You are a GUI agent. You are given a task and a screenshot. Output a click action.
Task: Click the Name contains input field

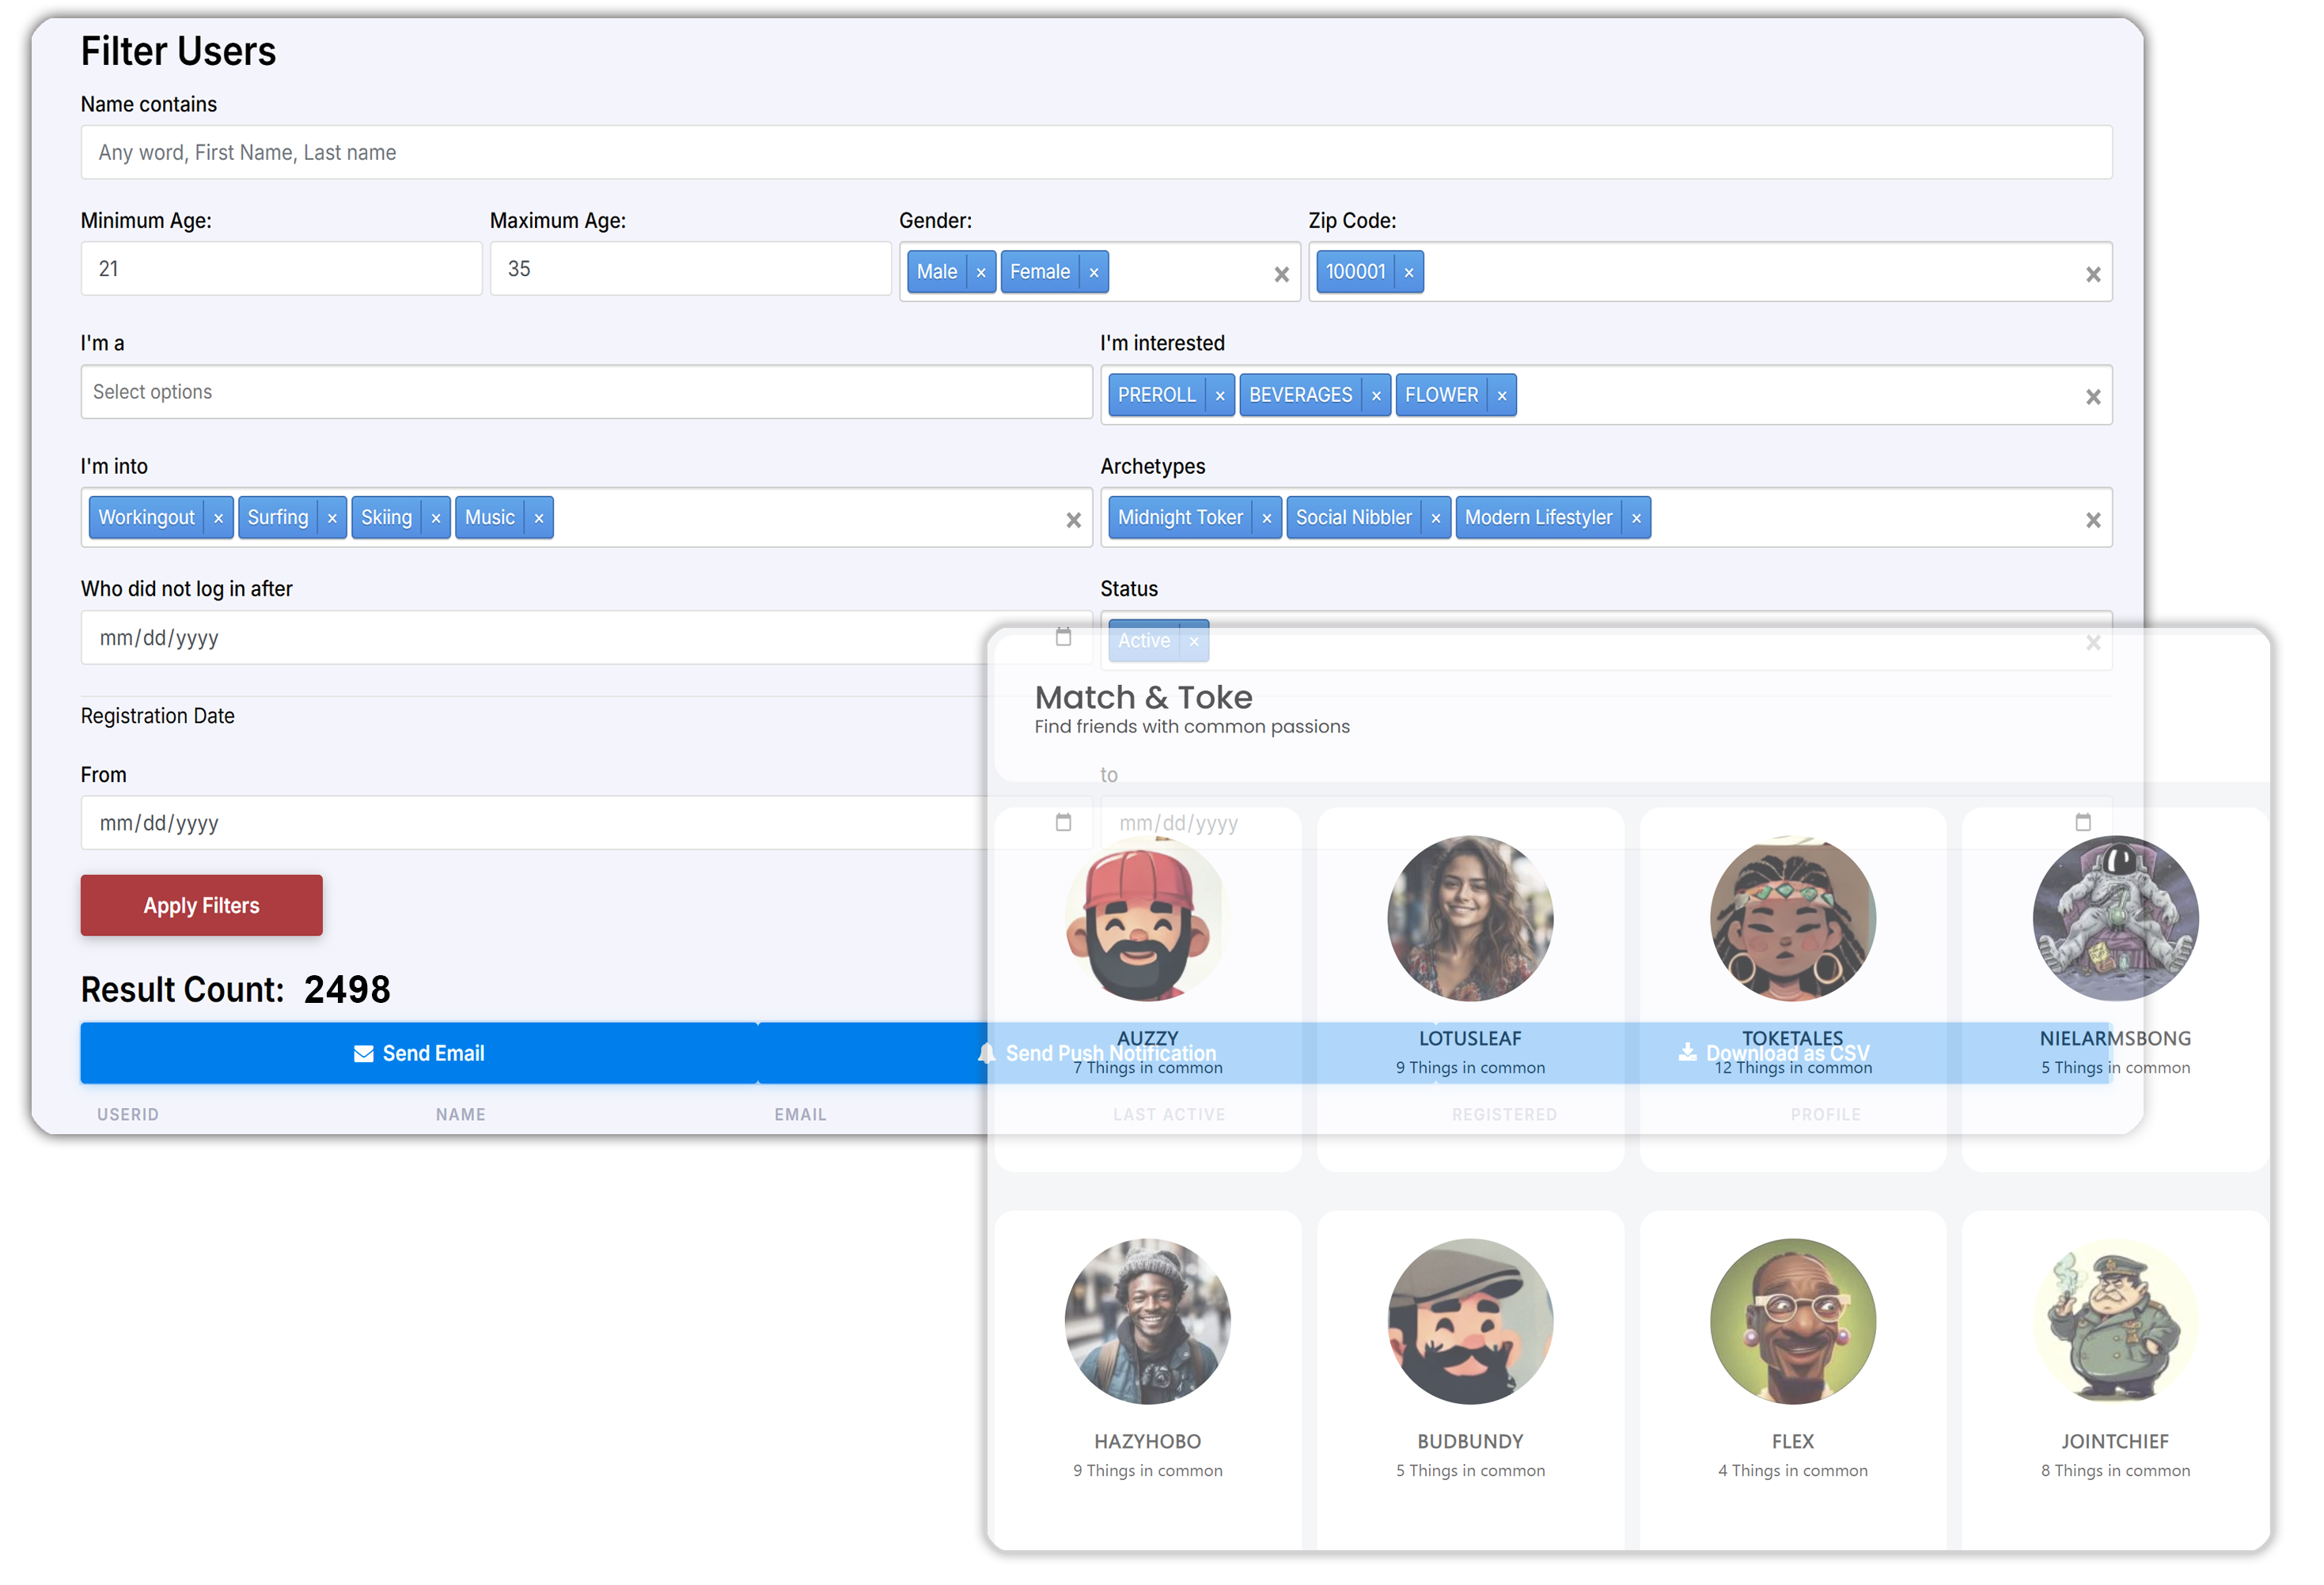tap(1096, 153)
